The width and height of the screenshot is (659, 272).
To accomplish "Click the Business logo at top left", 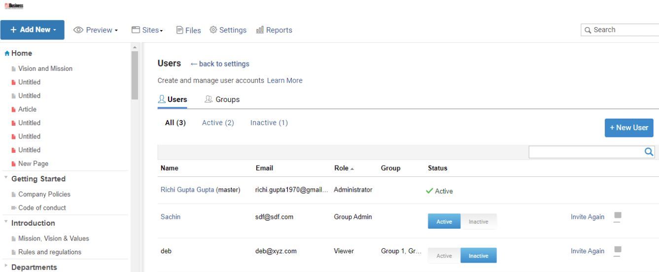I will click(x=14, y=6).
